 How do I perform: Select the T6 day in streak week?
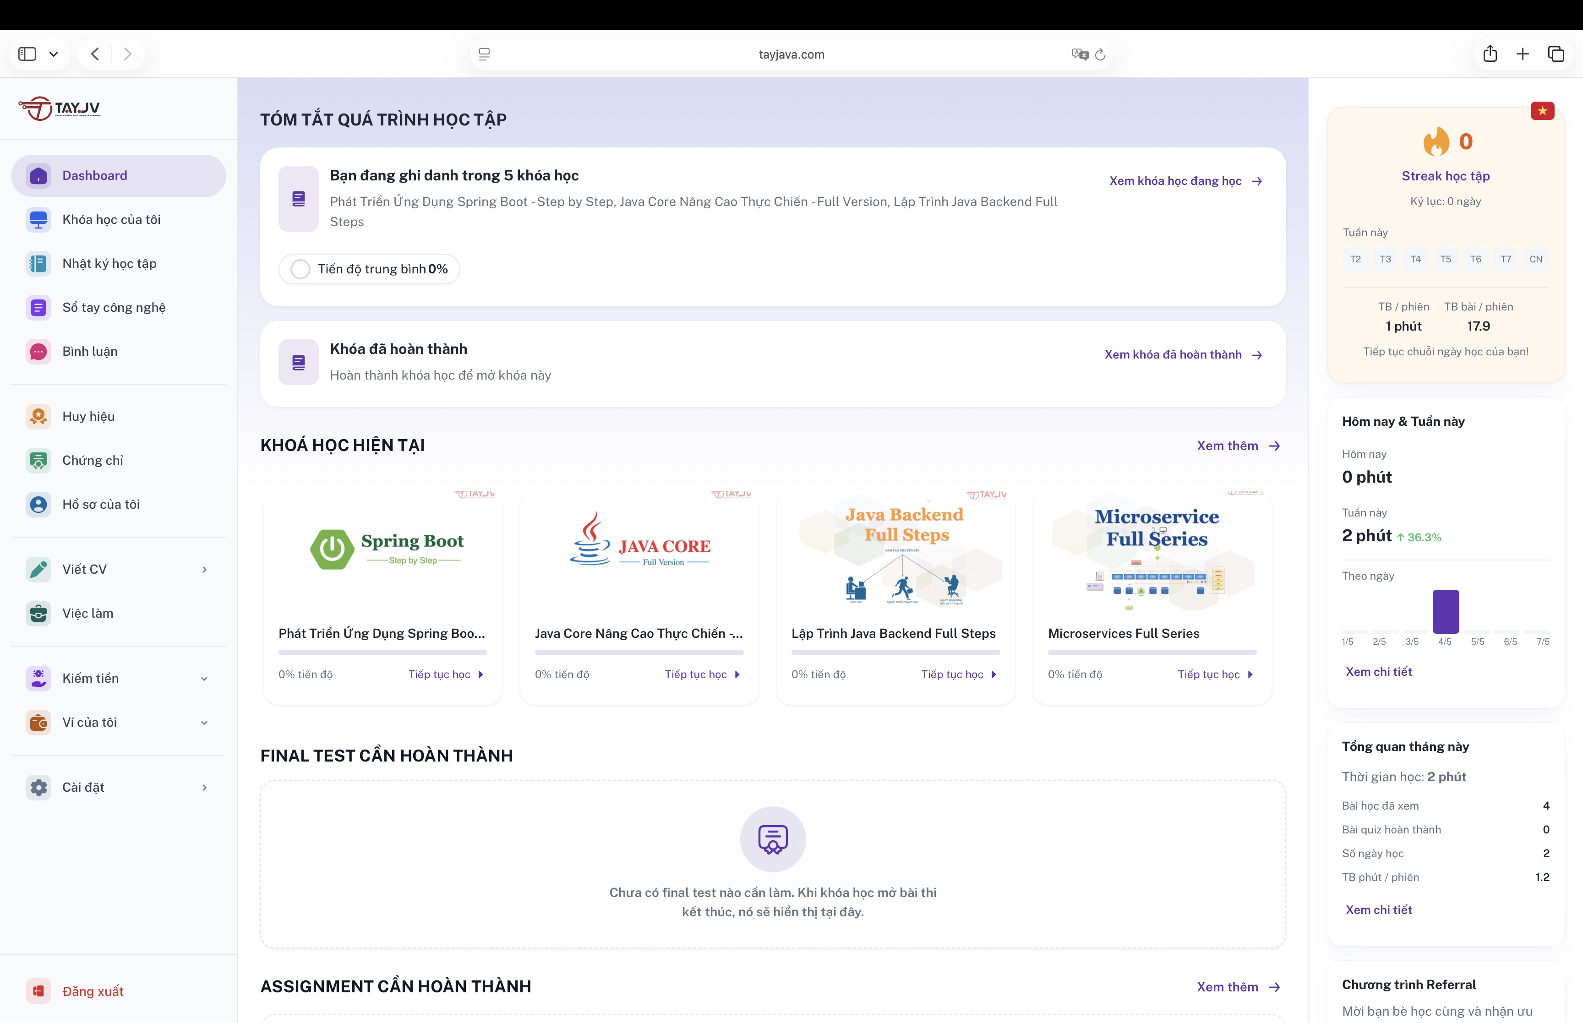click(1475, 259)
